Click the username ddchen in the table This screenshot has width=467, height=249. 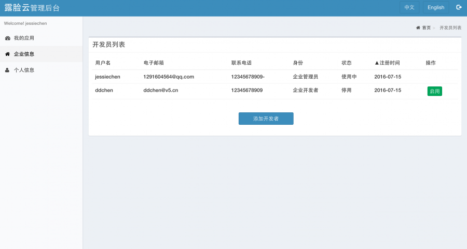[104, 90]
